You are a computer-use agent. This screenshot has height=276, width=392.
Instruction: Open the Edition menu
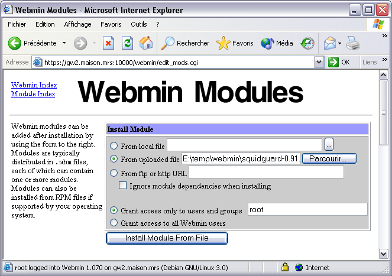tap(45, 24)
